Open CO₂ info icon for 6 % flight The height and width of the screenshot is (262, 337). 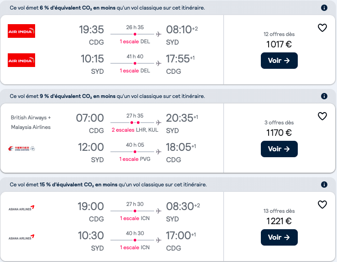324,8
